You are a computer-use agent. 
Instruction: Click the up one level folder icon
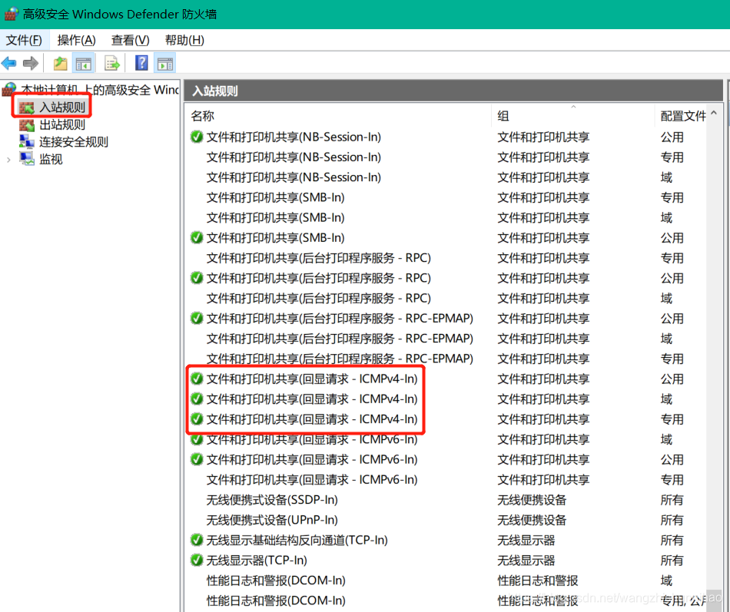pos(60,63)
